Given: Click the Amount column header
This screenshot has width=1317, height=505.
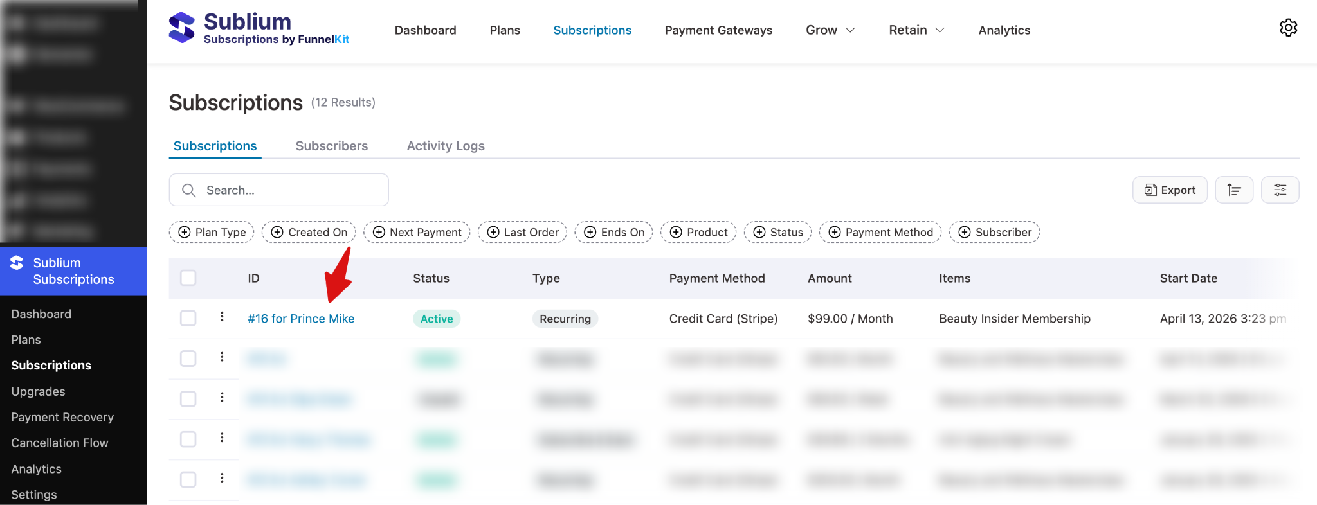Looking at the screenshot, I should click(830, 278).
